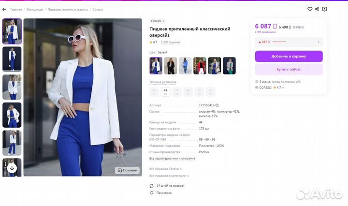This screenshot has height=206, width=348.
Task: Click Купить сейчас button
Action: (289, 70)
